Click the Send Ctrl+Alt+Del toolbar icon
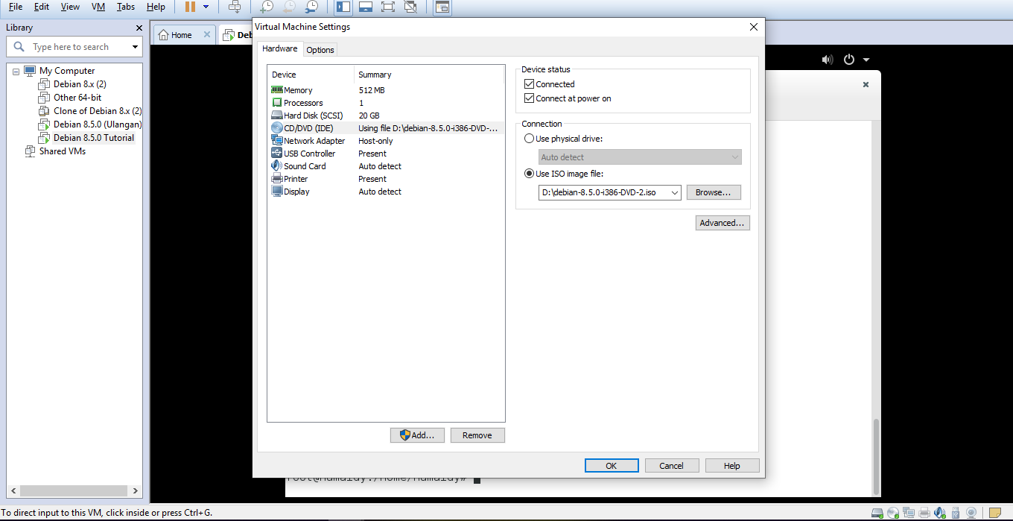Screen dimensions: 1013x521 click(x=235, y=7)
